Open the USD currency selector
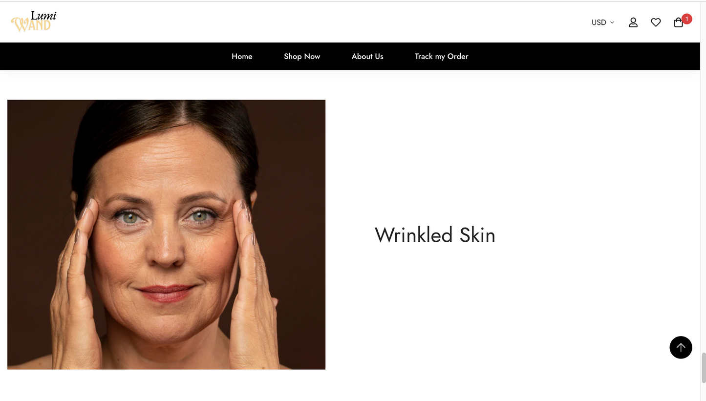This screenshot has height=401, width=706. point(602,22)
